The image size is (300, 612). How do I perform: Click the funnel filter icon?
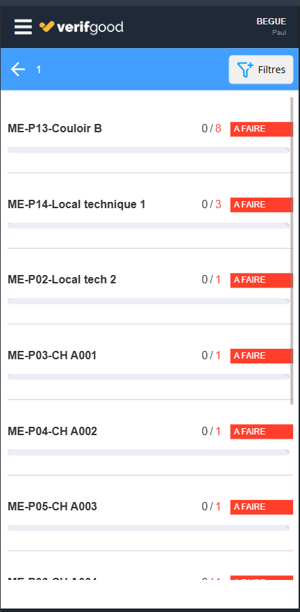(245, 70)
